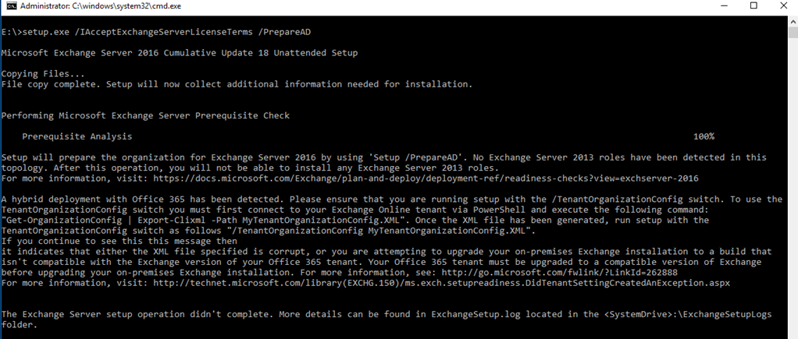Click the /PrepareAD switch in the command
The width and height of the screenshot is (798, 339).
[x=284, y=32]
